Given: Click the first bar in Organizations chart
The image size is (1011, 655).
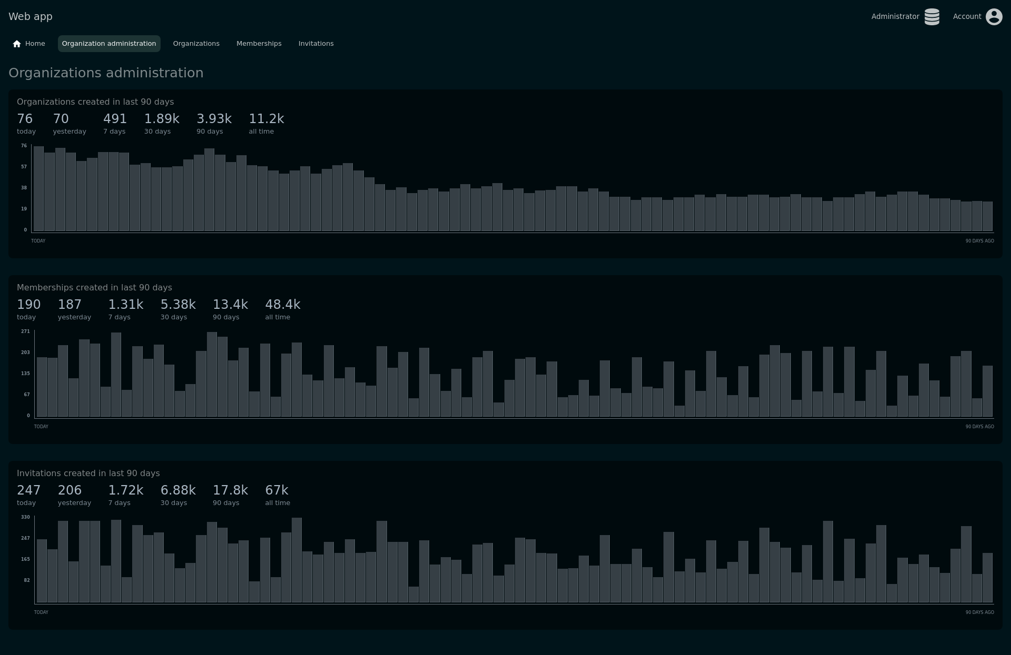Looking at the screenshot, I should [38, 188].
